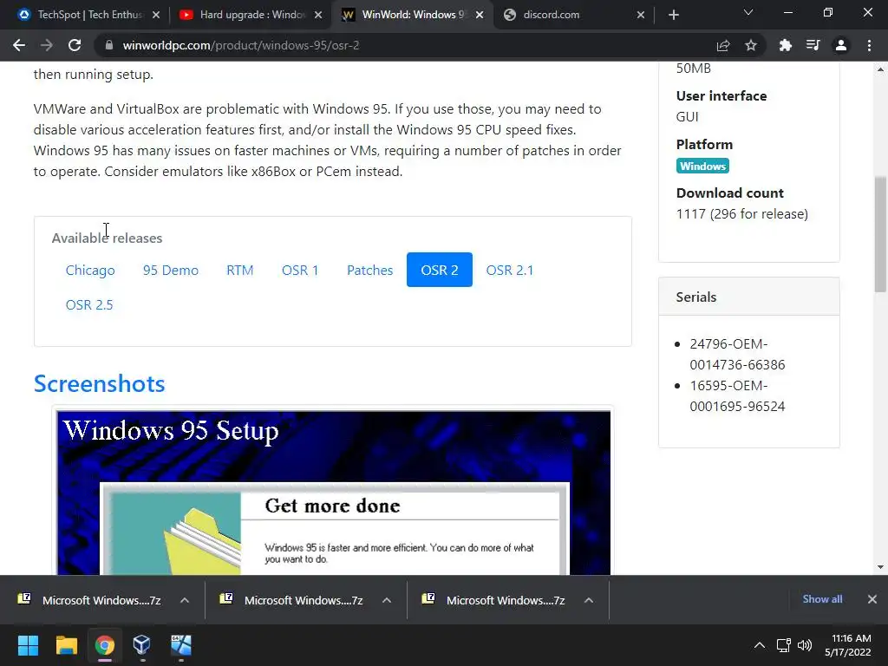888x666 pixels.
Task: Click serial 24796-OEM-0014736-66386
Action: point(737,354)
